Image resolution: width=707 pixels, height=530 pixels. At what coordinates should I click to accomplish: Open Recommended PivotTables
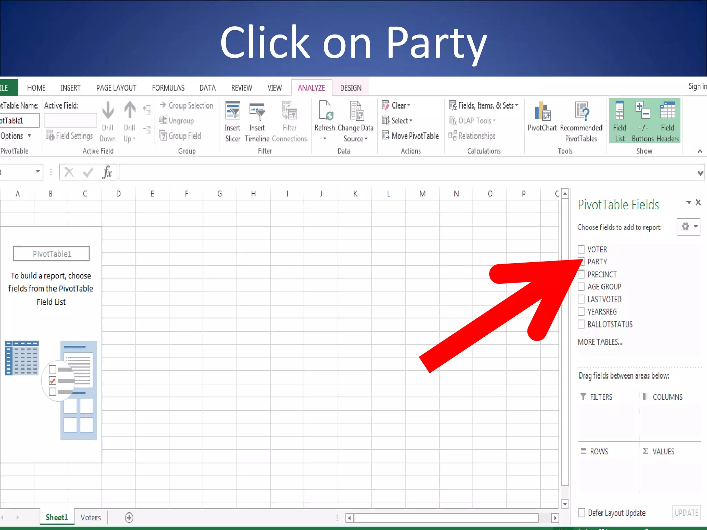(581, 122)
